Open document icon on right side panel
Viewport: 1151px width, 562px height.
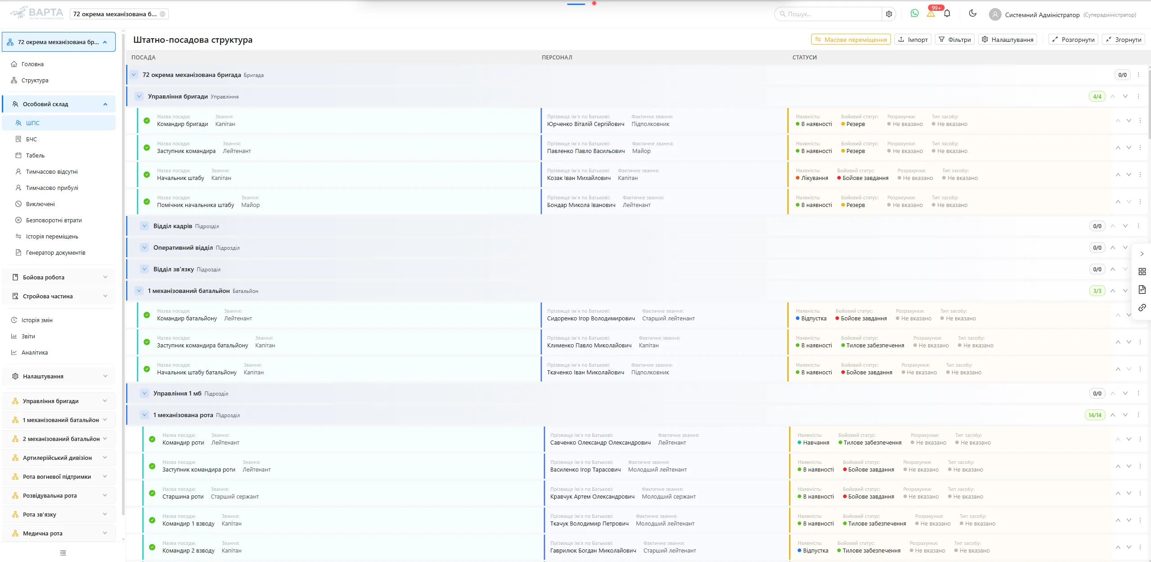(1142, 290)
